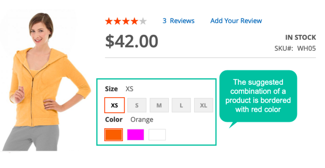Click the SKU WH05 text
325x168 pixels.
[x=295, y=49]
